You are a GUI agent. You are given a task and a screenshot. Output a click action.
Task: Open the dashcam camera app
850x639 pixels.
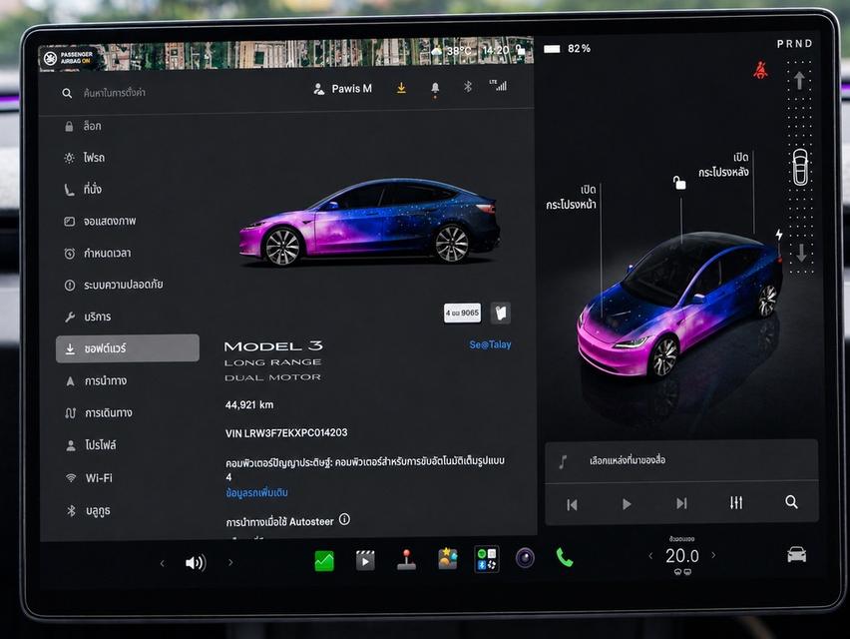tap(525, 558)
